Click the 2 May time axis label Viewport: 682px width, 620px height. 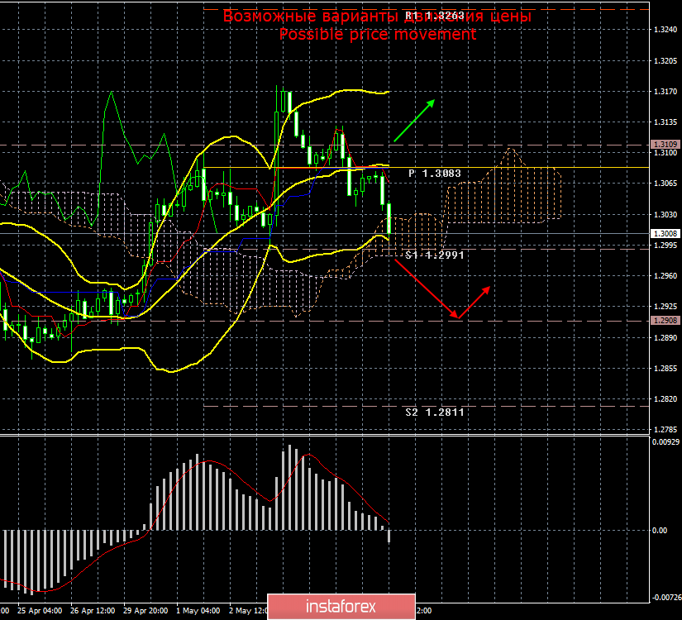248,611
